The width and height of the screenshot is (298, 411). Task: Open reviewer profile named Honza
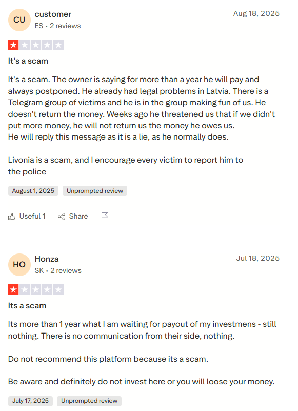[x=47, y=259]
